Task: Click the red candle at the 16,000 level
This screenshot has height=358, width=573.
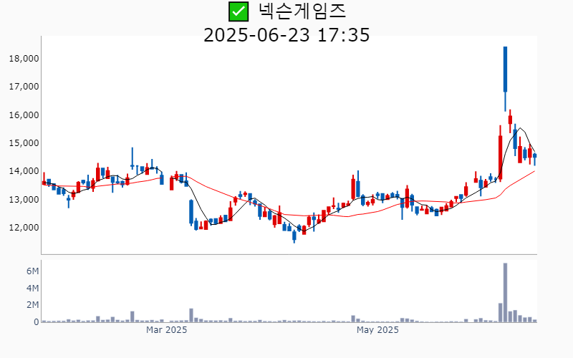Action: 510,120
